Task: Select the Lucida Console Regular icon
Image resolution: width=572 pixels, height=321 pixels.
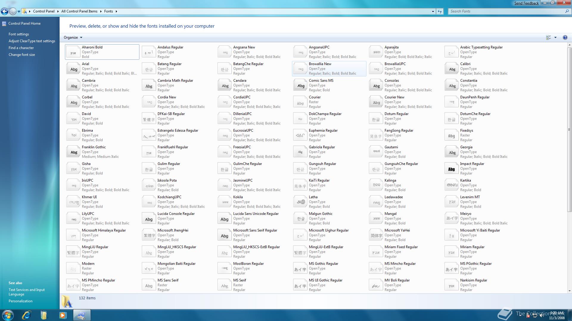Action: (x=149, y=218)
